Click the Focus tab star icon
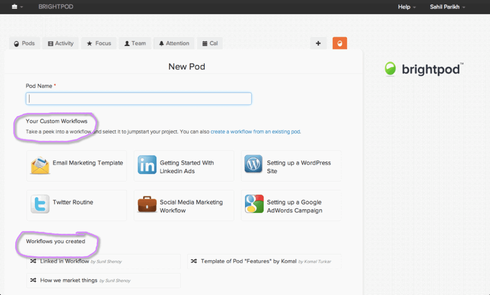This screenshot has height=295, width=490. click(89, 44)
